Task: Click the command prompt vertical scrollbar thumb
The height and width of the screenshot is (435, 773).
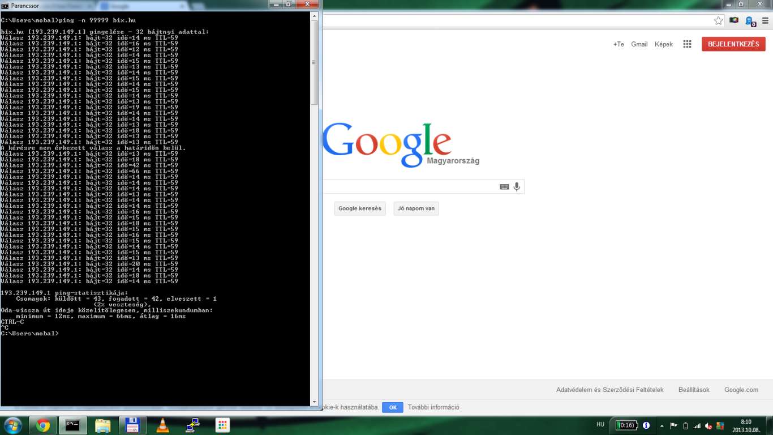Action: (x=315, y=63)
